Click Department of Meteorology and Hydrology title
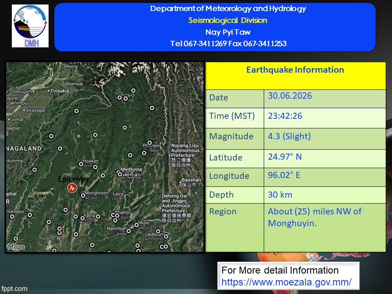 pyautogui.click(x=228, y=9)
